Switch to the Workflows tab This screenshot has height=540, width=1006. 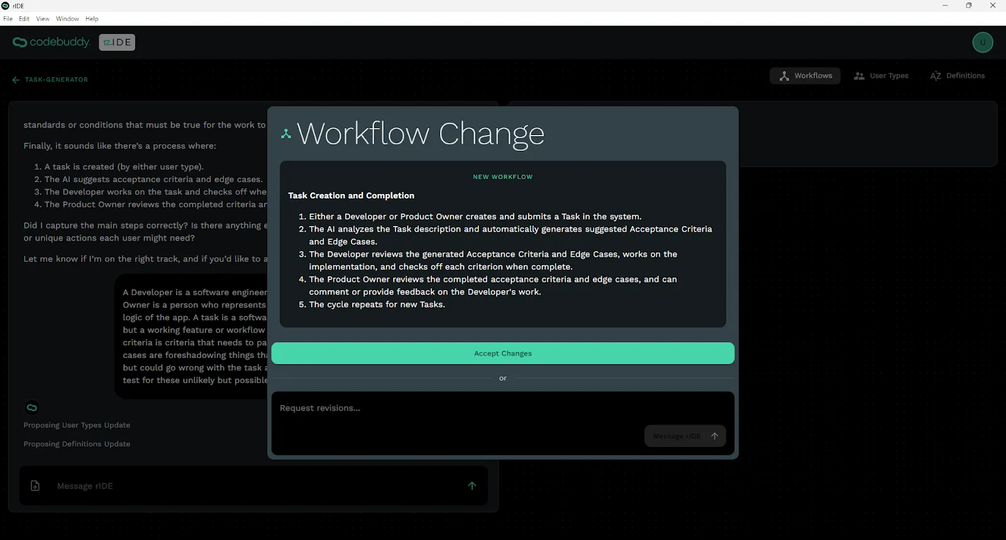tap(805, 76)
